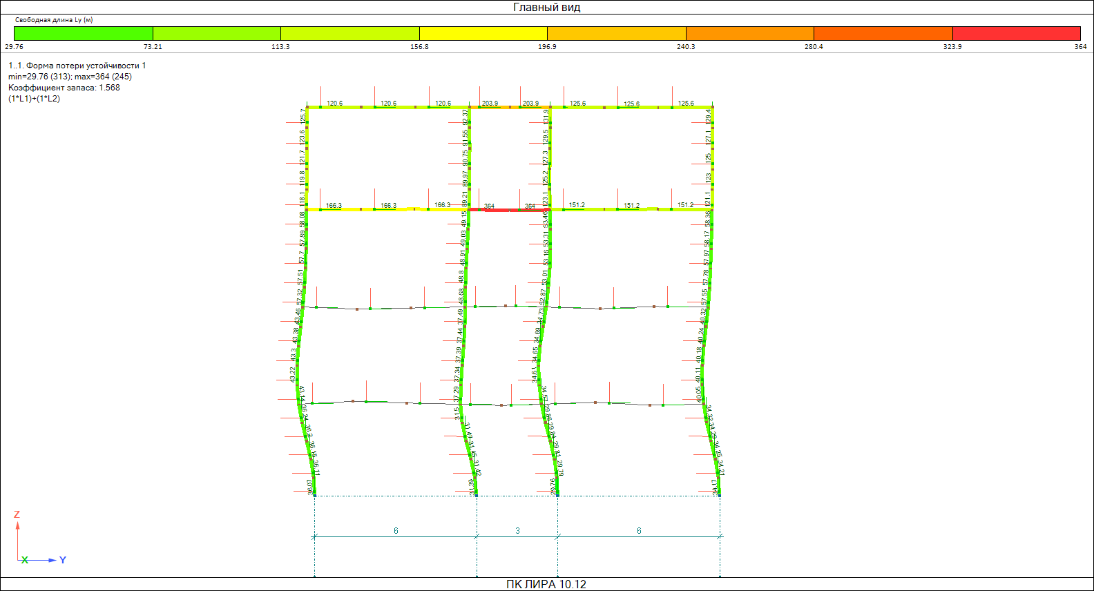
Task: Select the legend swatch between 113.3 and 156.8
Action: coord(350,33)
